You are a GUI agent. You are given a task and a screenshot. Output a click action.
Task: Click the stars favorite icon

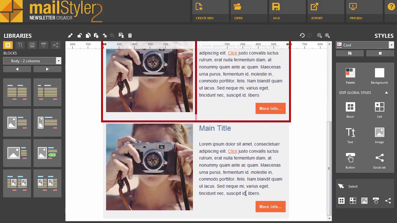point(105,35)
